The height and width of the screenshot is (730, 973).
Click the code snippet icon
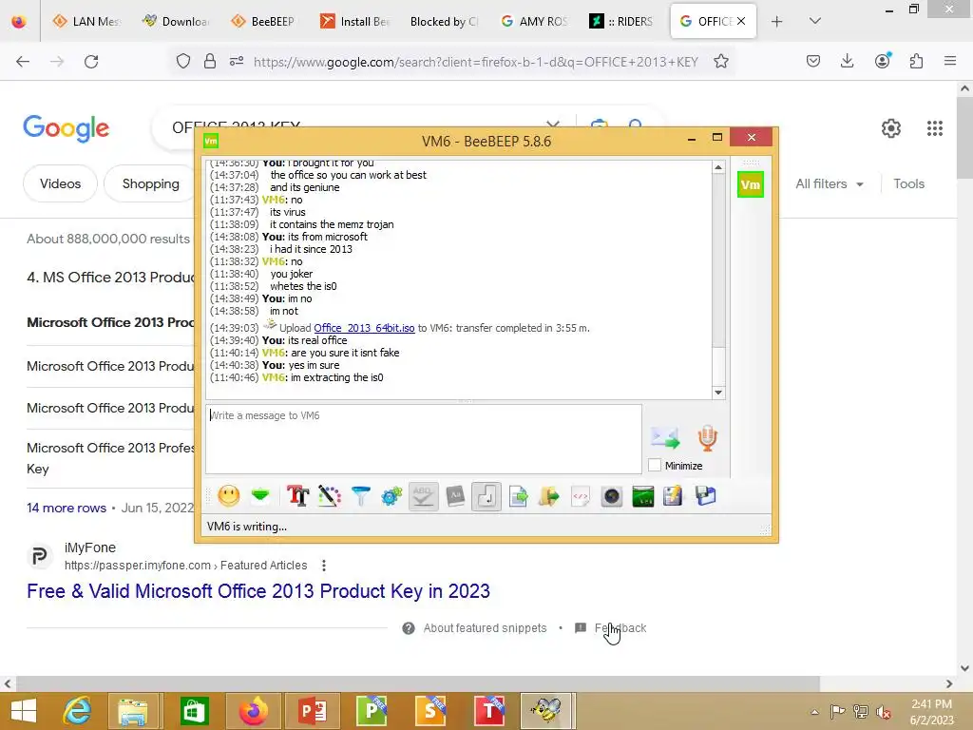(581, 496)
